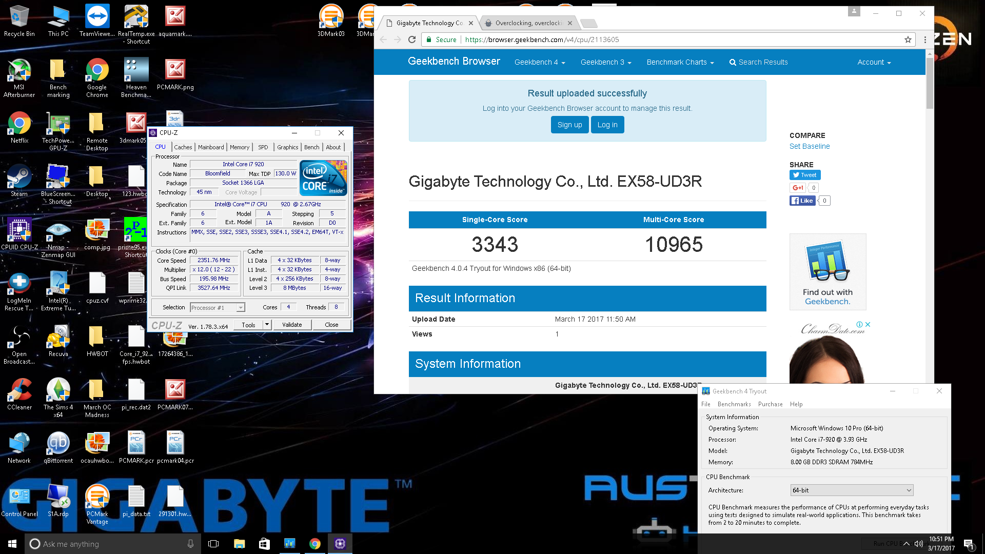Click the Windows Start button
Screen dimensions: 985x554
pyautogui.click(x=12, y=544)
